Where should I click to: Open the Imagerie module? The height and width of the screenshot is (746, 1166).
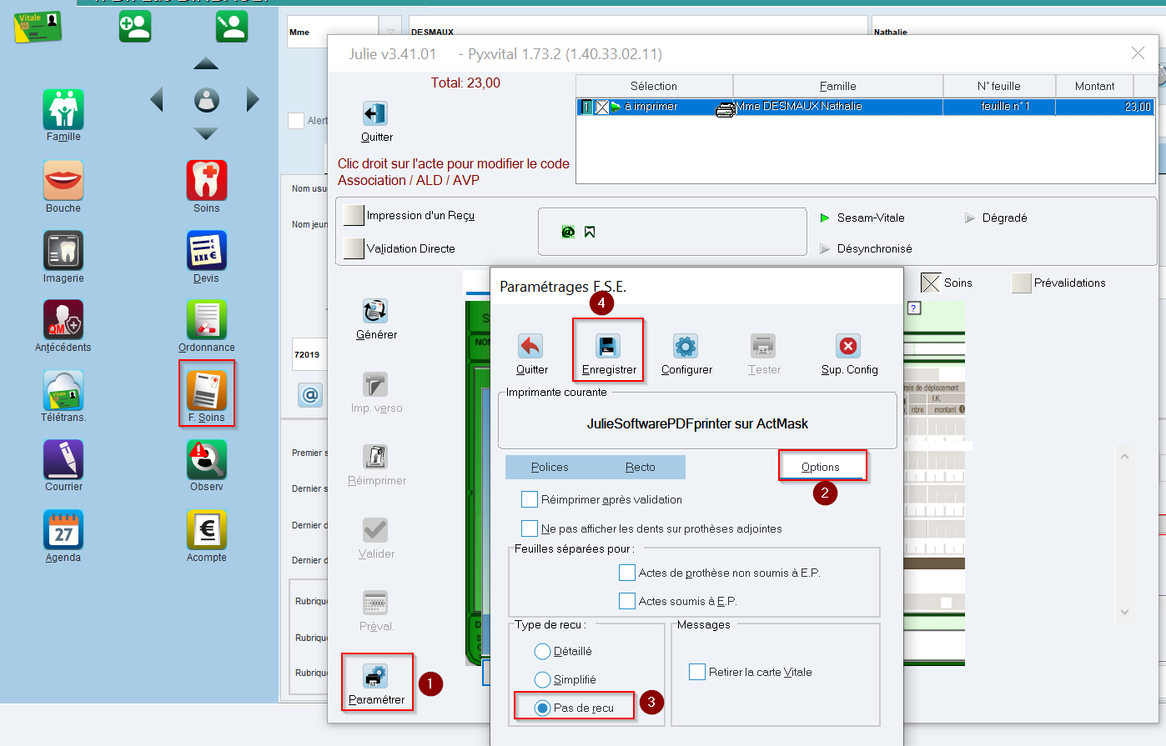point(63,250)
